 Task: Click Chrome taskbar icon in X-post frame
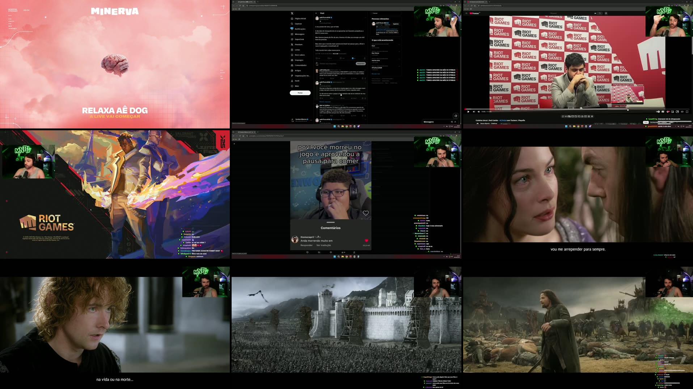[346, 126]
